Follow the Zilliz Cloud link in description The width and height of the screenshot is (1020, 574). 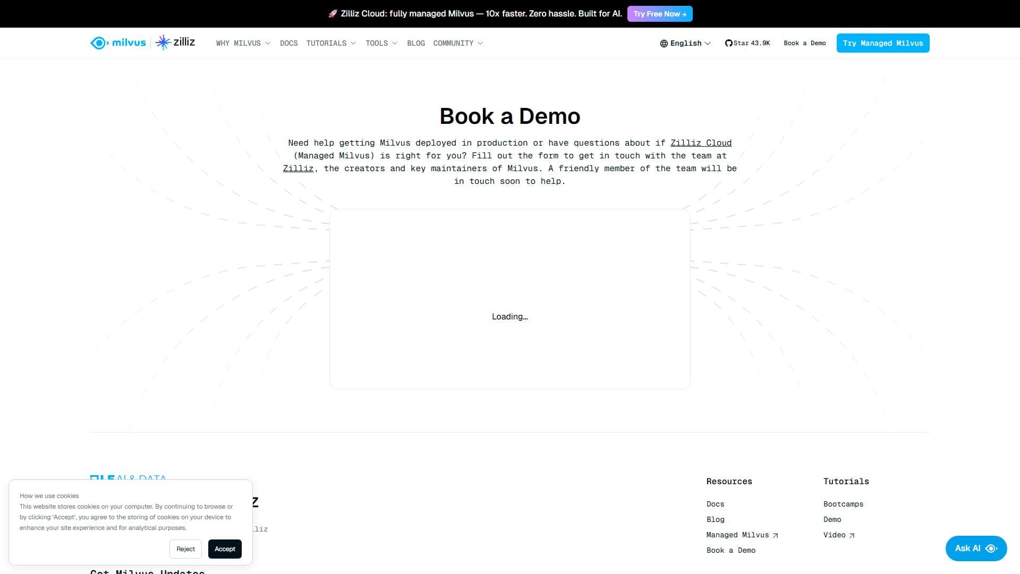[x=701, y=142]
